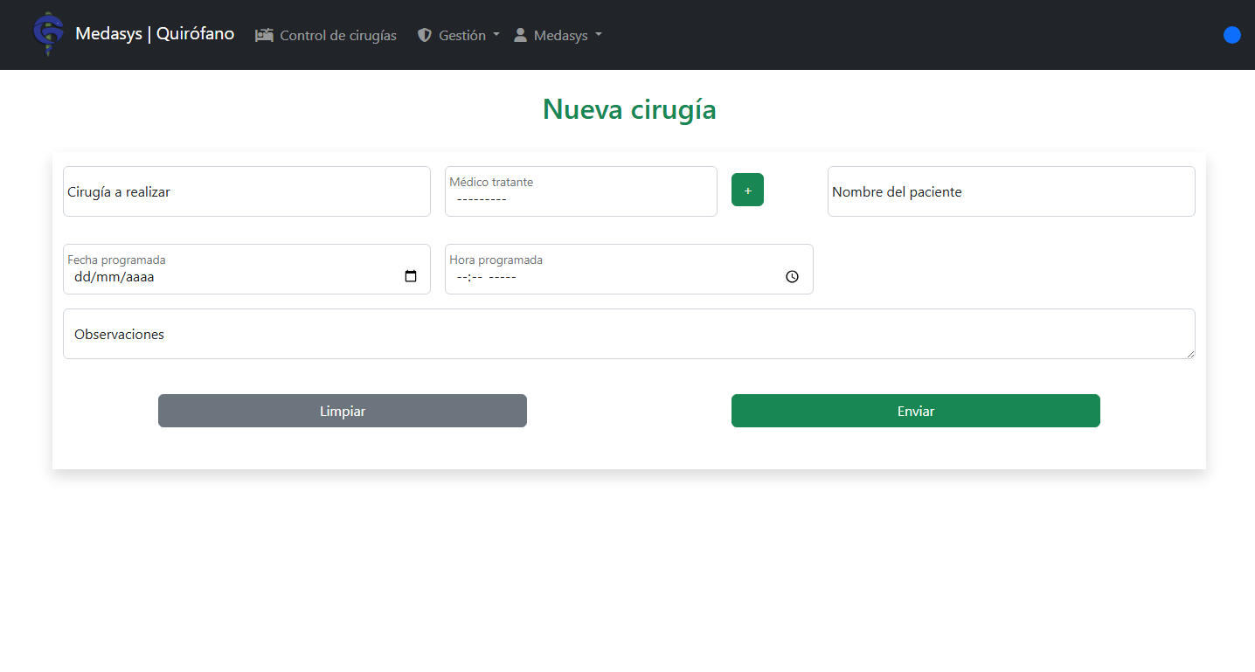Click the Nombre del paciente field
1255x672 pixels.
click(1010, 191)
